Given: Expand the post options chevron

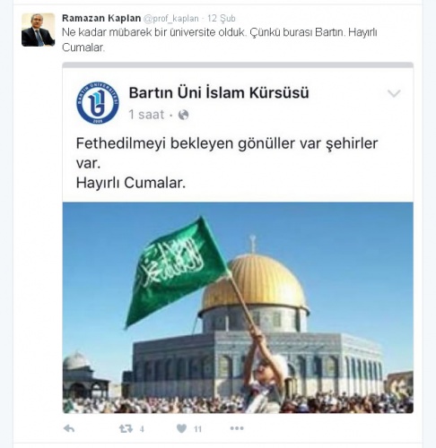Looking at the screenshot, I should tap(394, 93).
